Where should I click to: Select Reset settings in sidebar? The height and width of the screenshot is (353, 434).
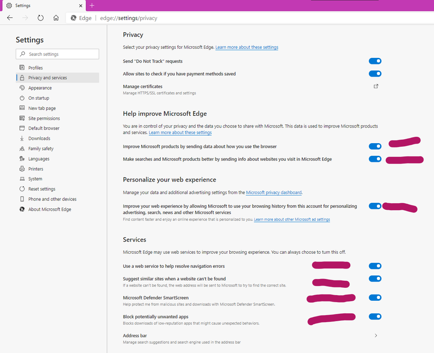(x=58, y=189)
